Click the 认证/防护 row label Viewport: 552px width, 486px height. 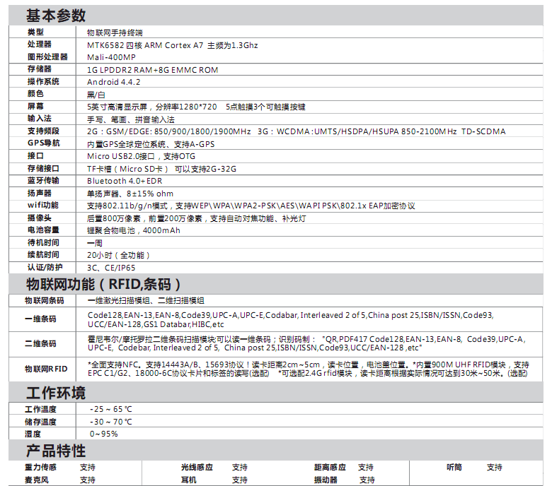click(45, 268)
